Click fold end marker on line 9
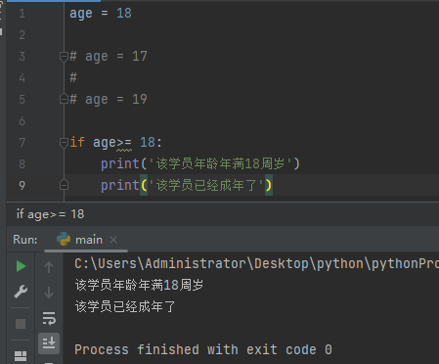Viewport: 439px width, 364px height. click(x=64, y=185)
